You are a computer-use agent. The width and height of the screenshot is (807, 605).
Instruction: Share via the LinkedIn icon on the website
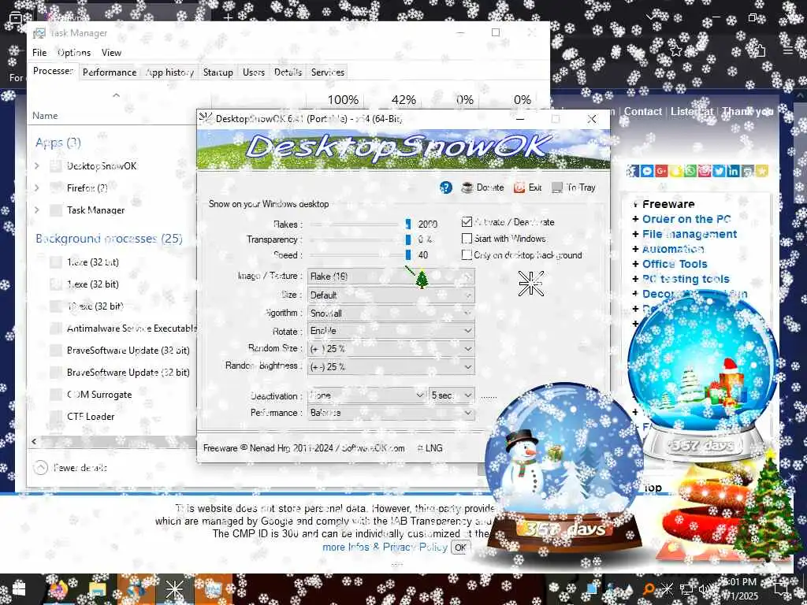(x=734, y=171)
